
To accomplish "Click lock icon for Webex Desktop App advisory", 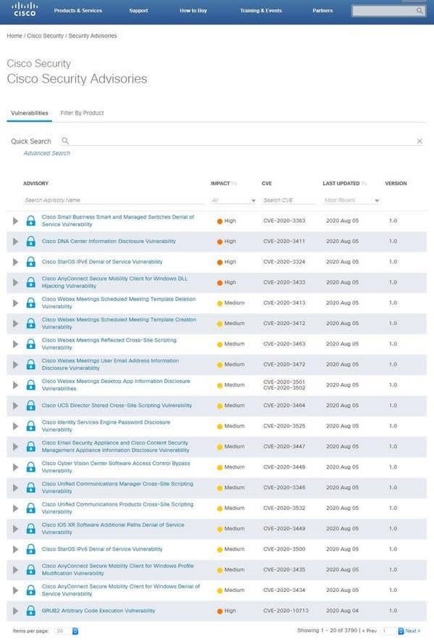I will 30,385.
